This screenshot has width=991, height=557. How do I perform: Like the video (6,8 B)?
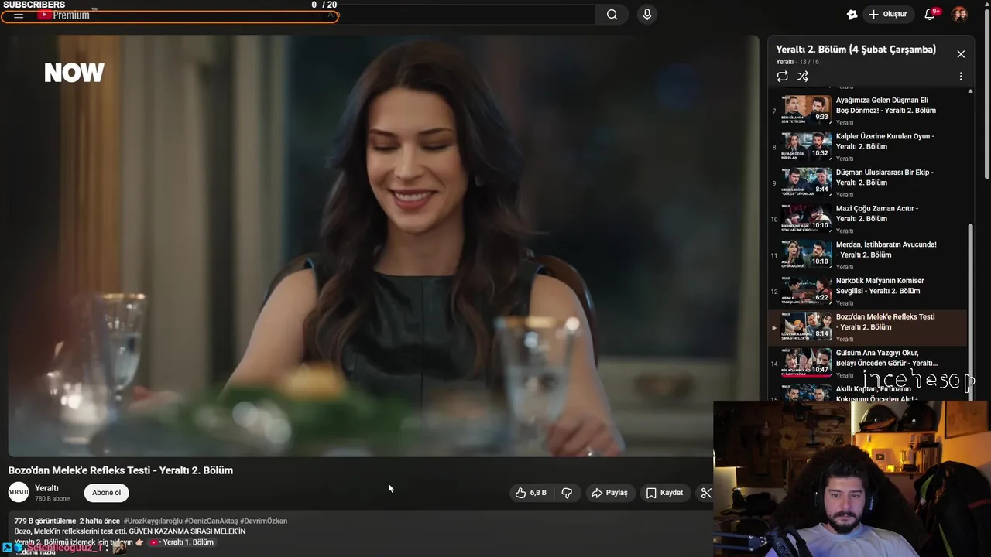[532, 493]
